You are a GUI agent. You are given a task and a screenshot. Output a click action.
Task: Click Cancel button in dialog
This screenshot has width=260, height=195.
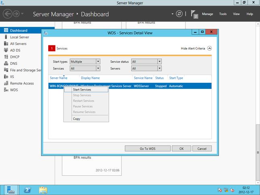pyautogui.click(x=202, y=149)
